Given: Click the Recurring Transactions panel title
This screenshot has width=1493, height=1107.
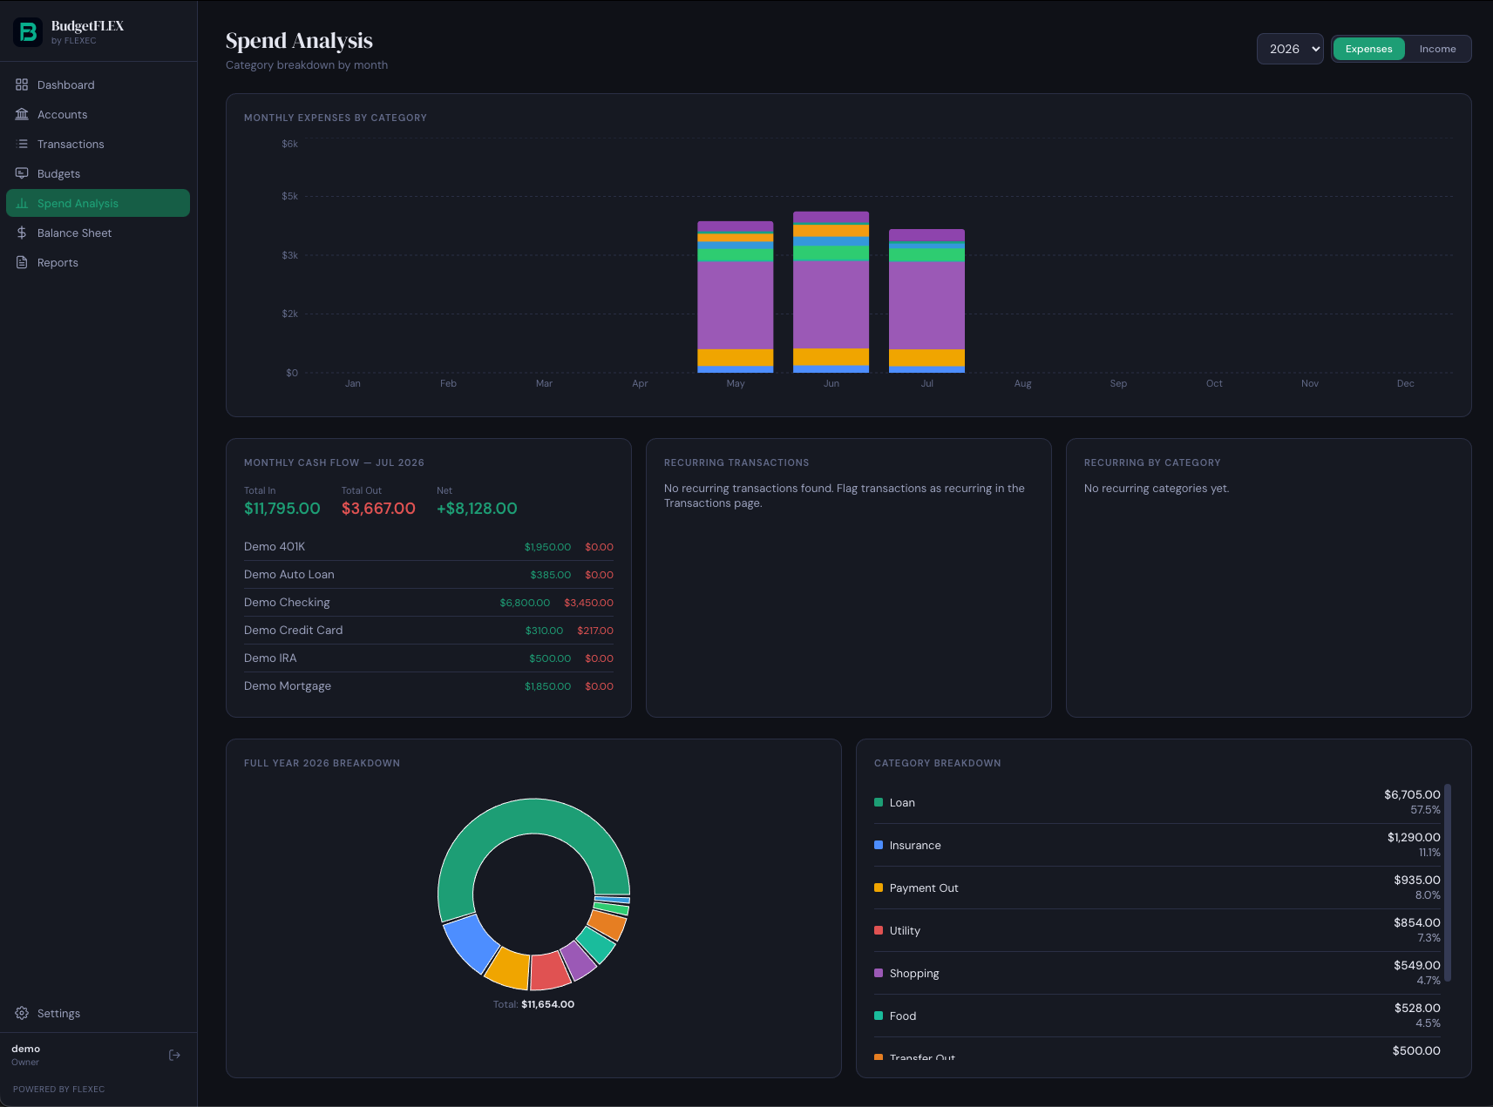Looking at the screenshot, I should (x=736, y=462).
